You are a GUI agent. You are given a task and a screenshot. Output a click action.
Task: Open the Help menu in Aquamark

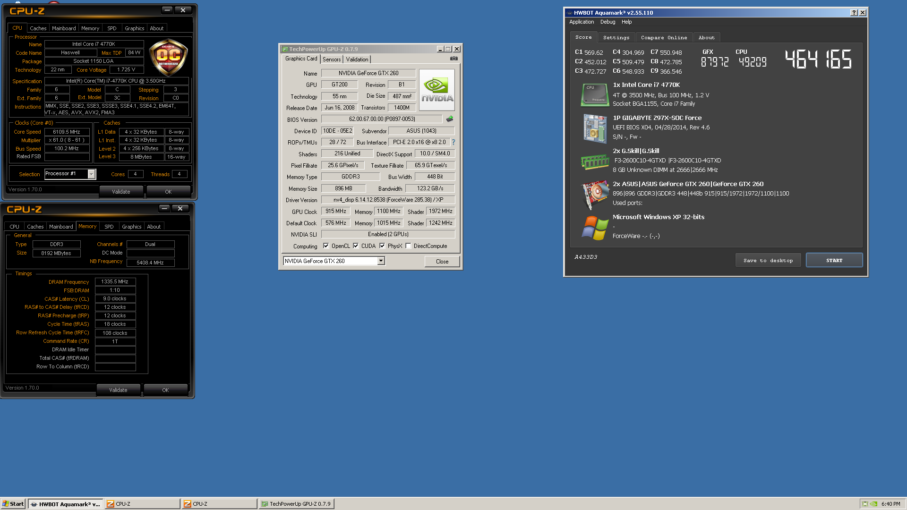626,22
